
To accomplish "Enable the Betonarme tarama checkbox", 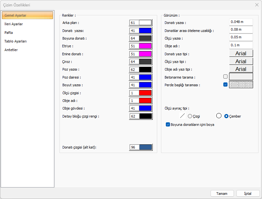I will [x=226, y=77].
